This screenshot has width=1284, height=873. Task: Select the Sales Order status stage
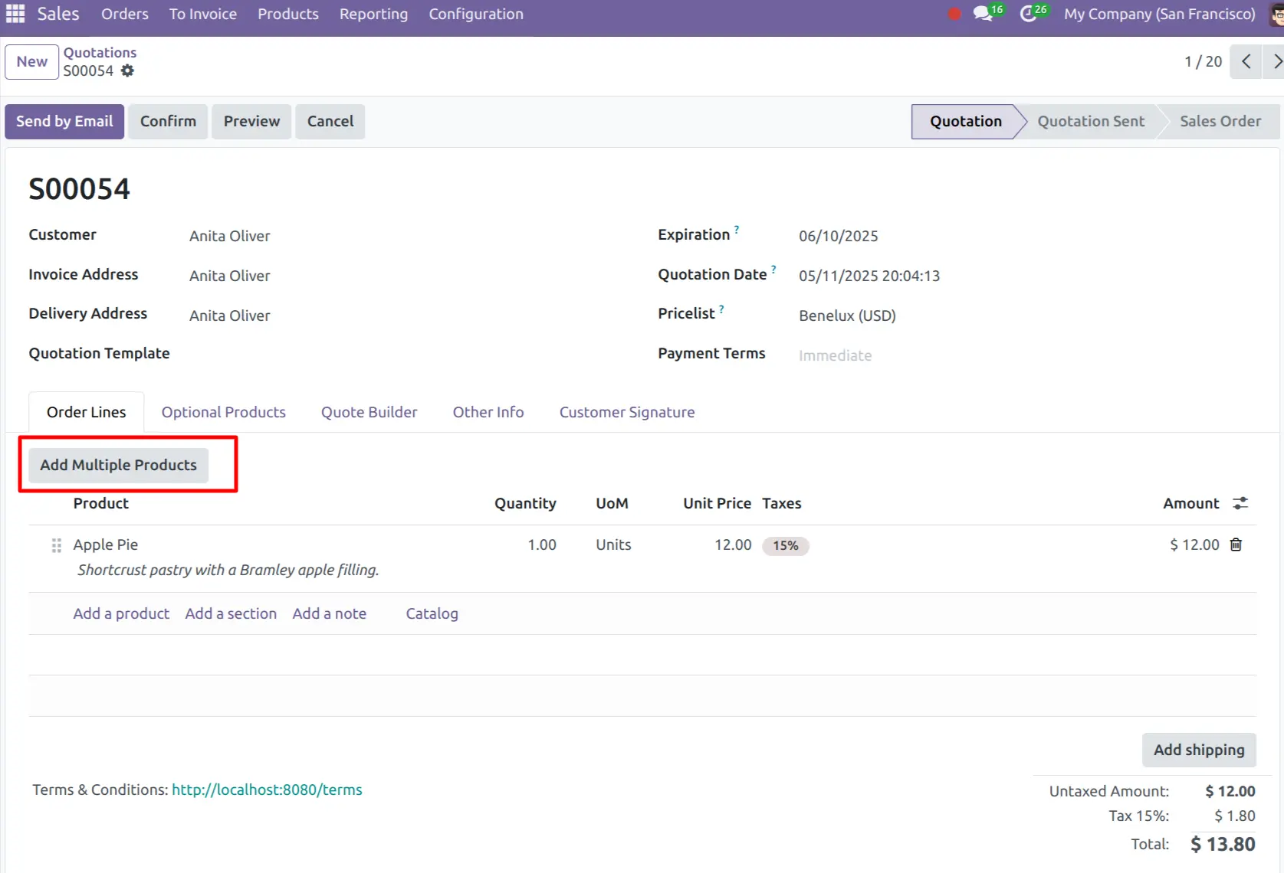(1220, 121)
